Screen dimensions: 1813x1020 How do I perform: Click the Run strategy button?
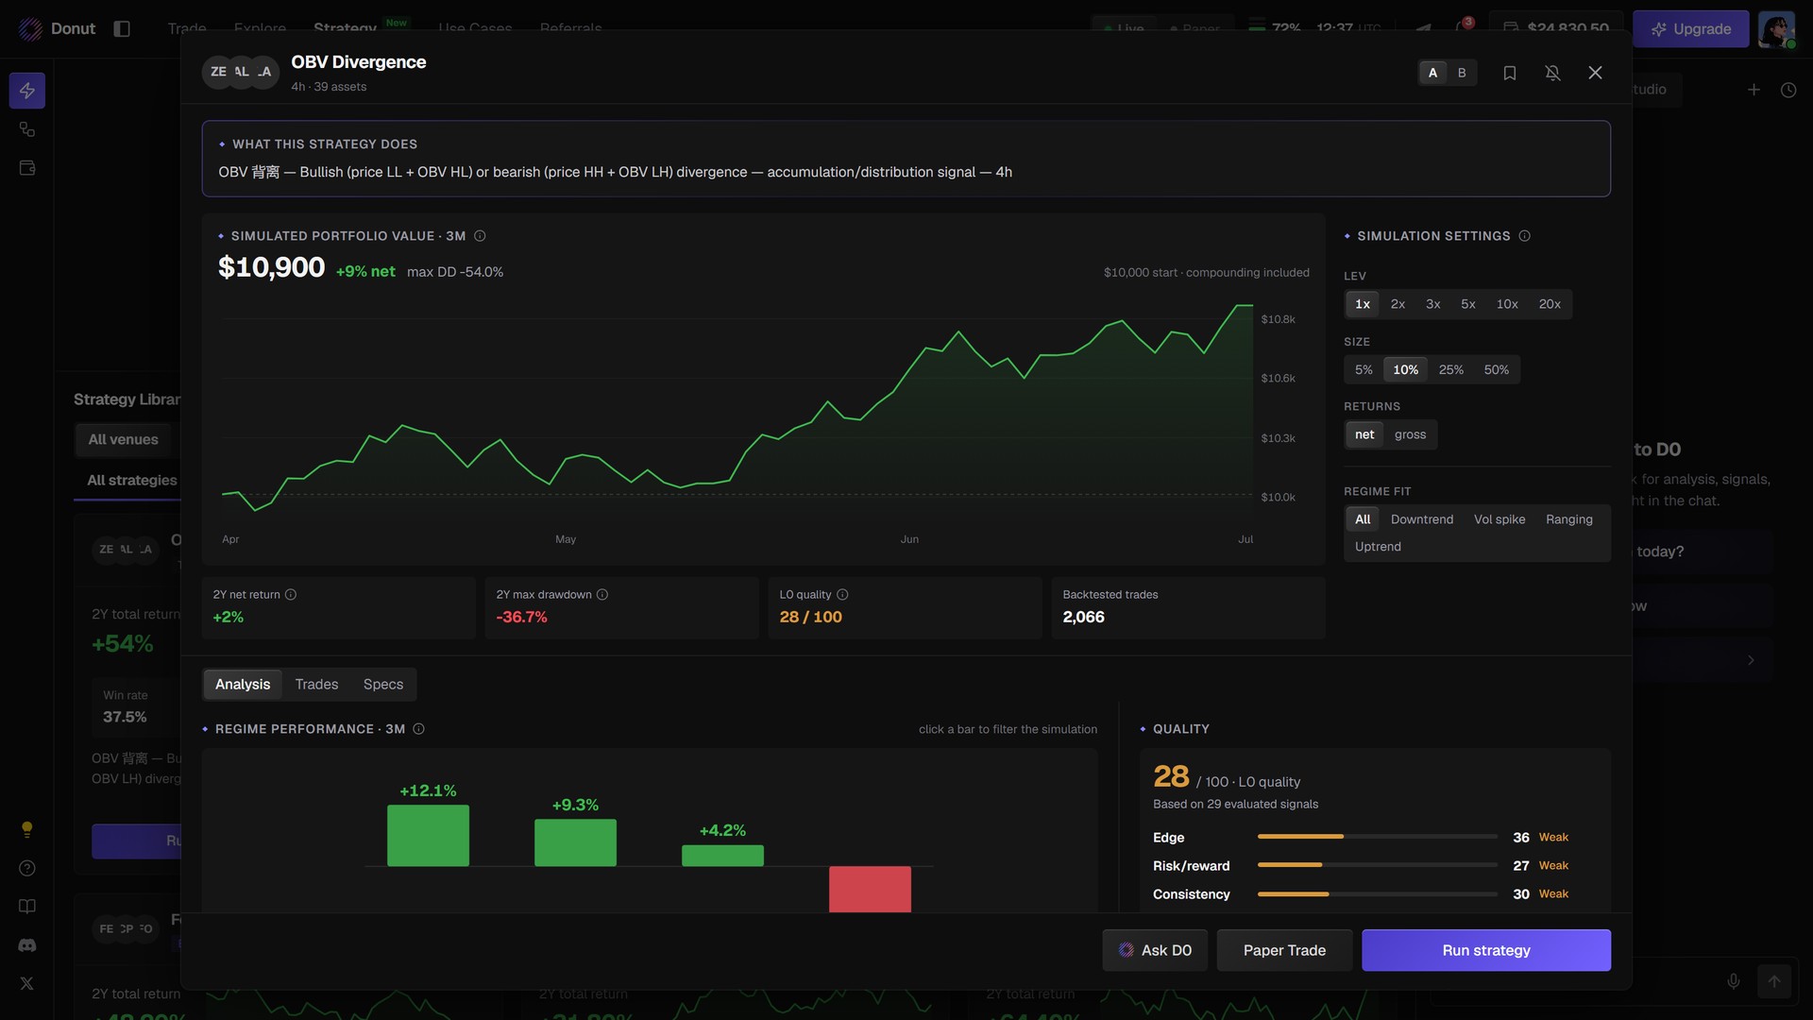(1486, 950)
